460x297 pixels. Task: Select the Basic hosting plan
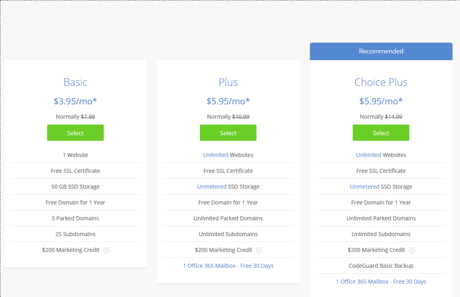[x=75, y=133]
